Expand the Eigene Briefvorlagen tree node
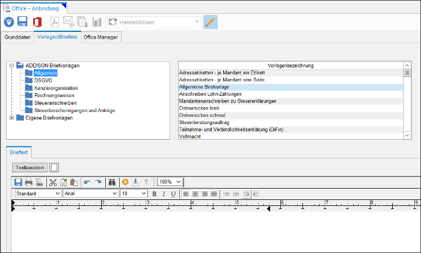The image size is (421, 253). click(x=11, y=117)
